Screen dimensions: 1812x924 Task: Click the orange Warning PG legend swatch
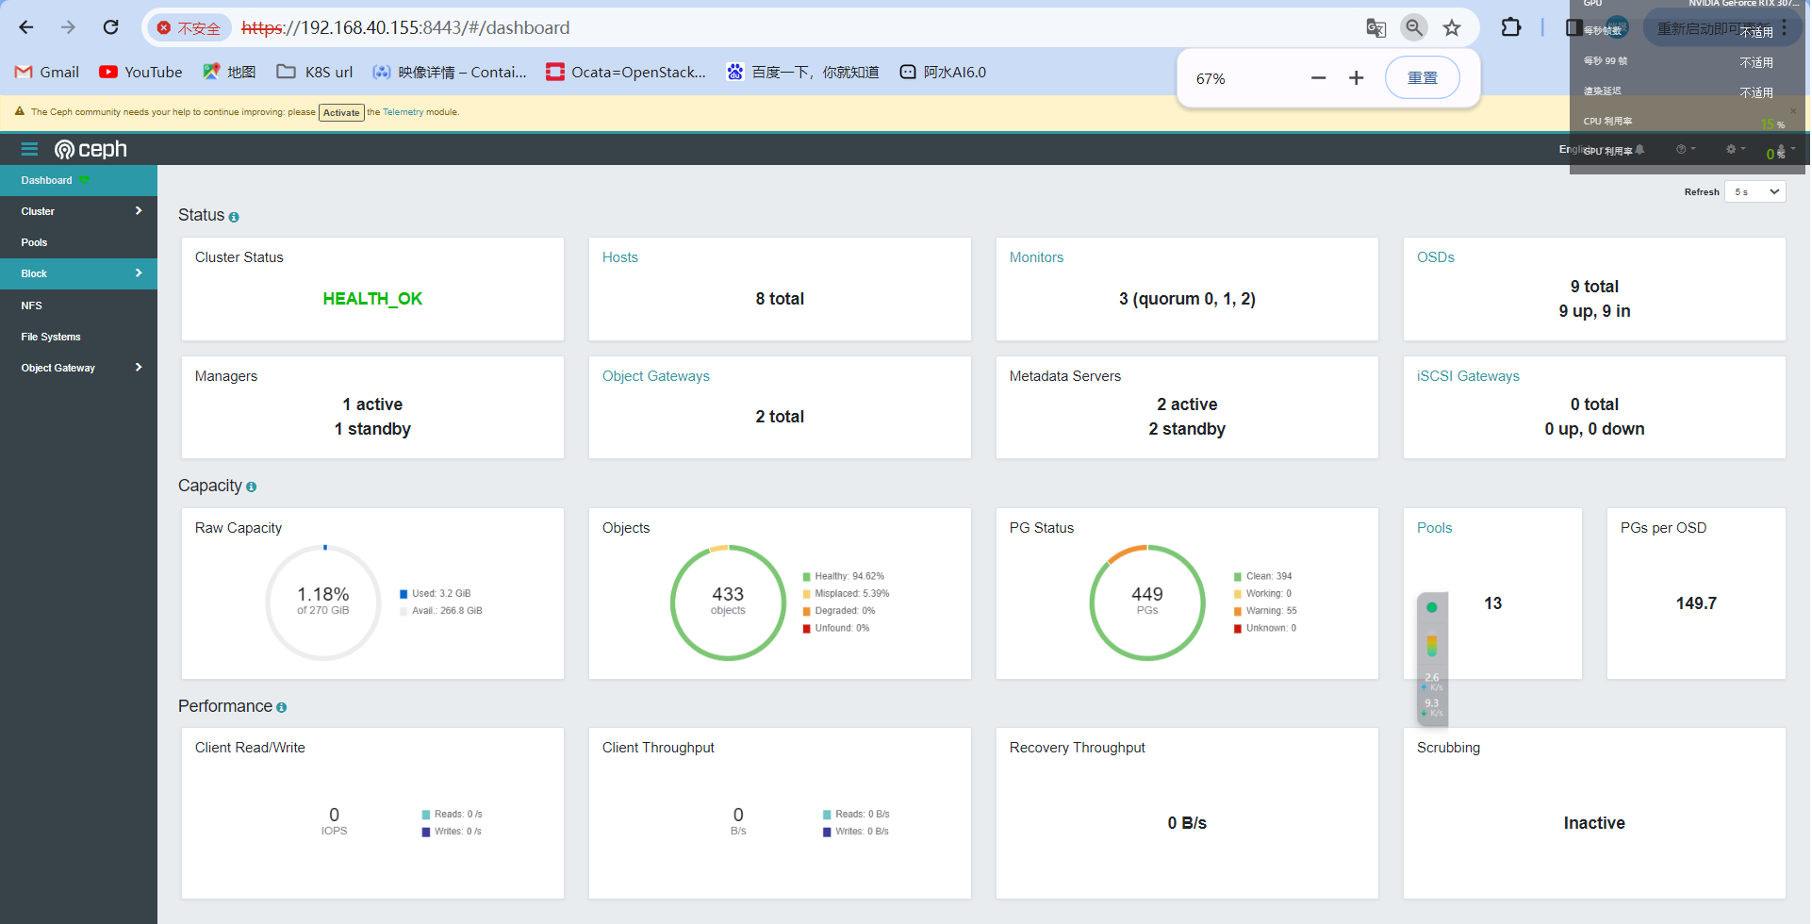click(x=1238, y=612)
